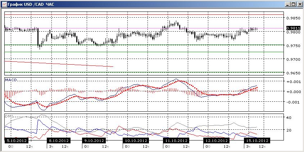The image size is (304, 152).
Task: Select the 15.10.2012 date marker
Action: point(257,140)
